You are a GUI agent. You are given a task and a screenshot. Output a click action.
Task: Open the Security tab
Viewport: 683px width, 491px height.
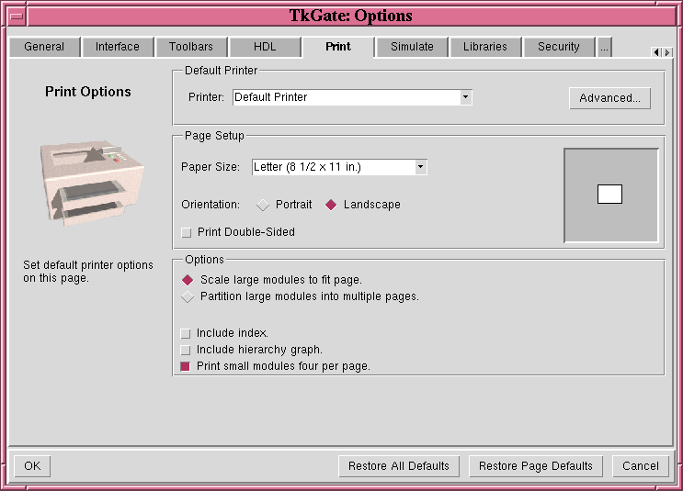click(559, 47)
